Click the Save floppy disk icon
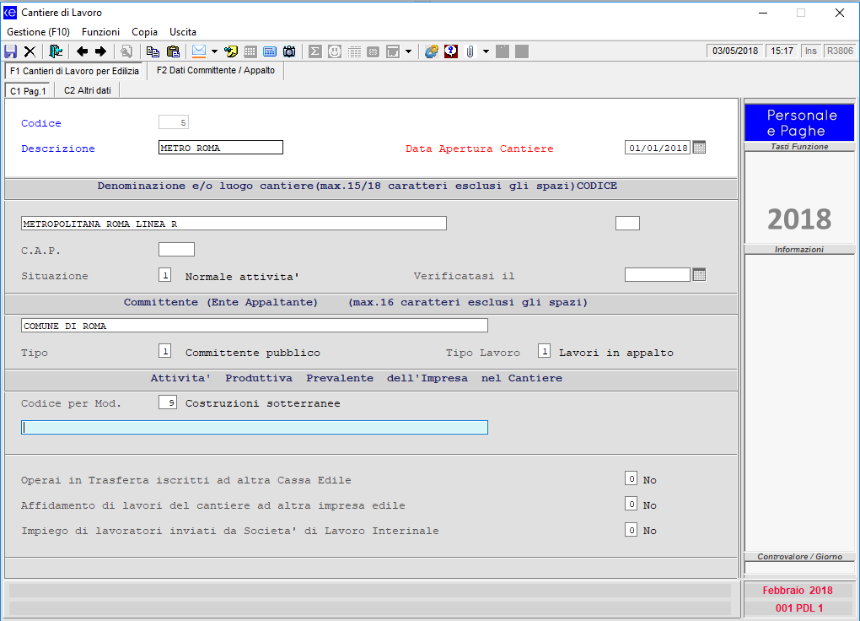Screen dimensions: 860x621 coord(10,51)
